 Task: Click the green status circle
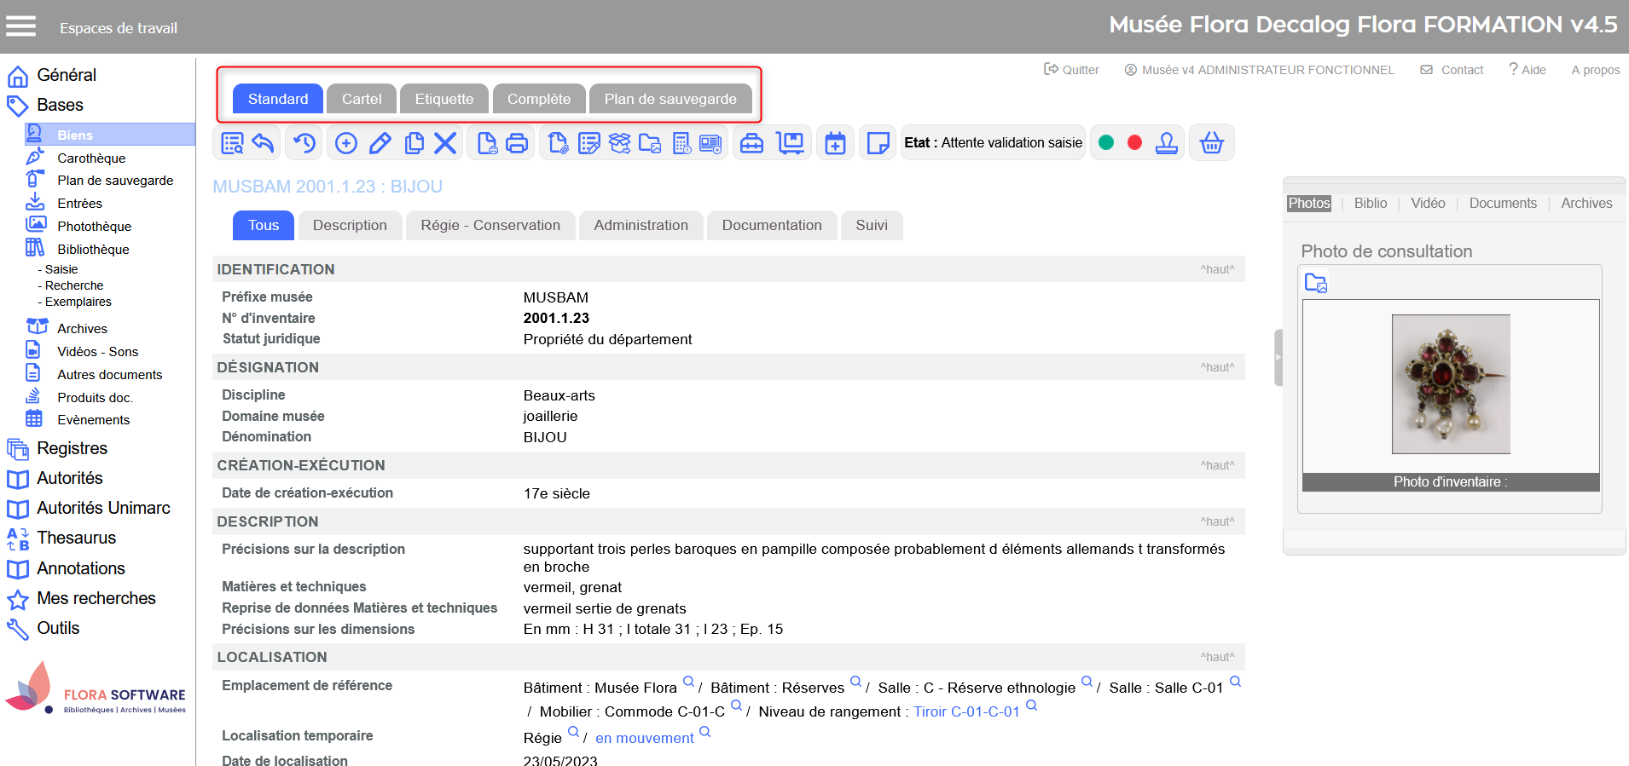point(1106,143)
